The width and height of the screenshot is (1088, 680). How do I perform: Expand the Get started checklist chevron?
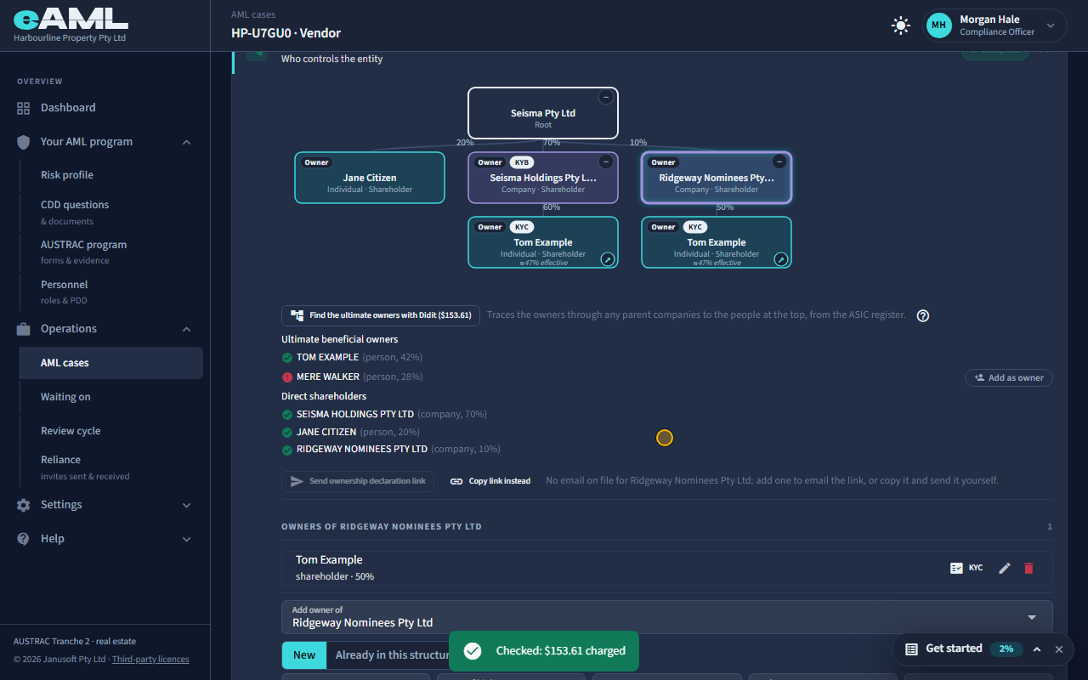[1037, 649]
